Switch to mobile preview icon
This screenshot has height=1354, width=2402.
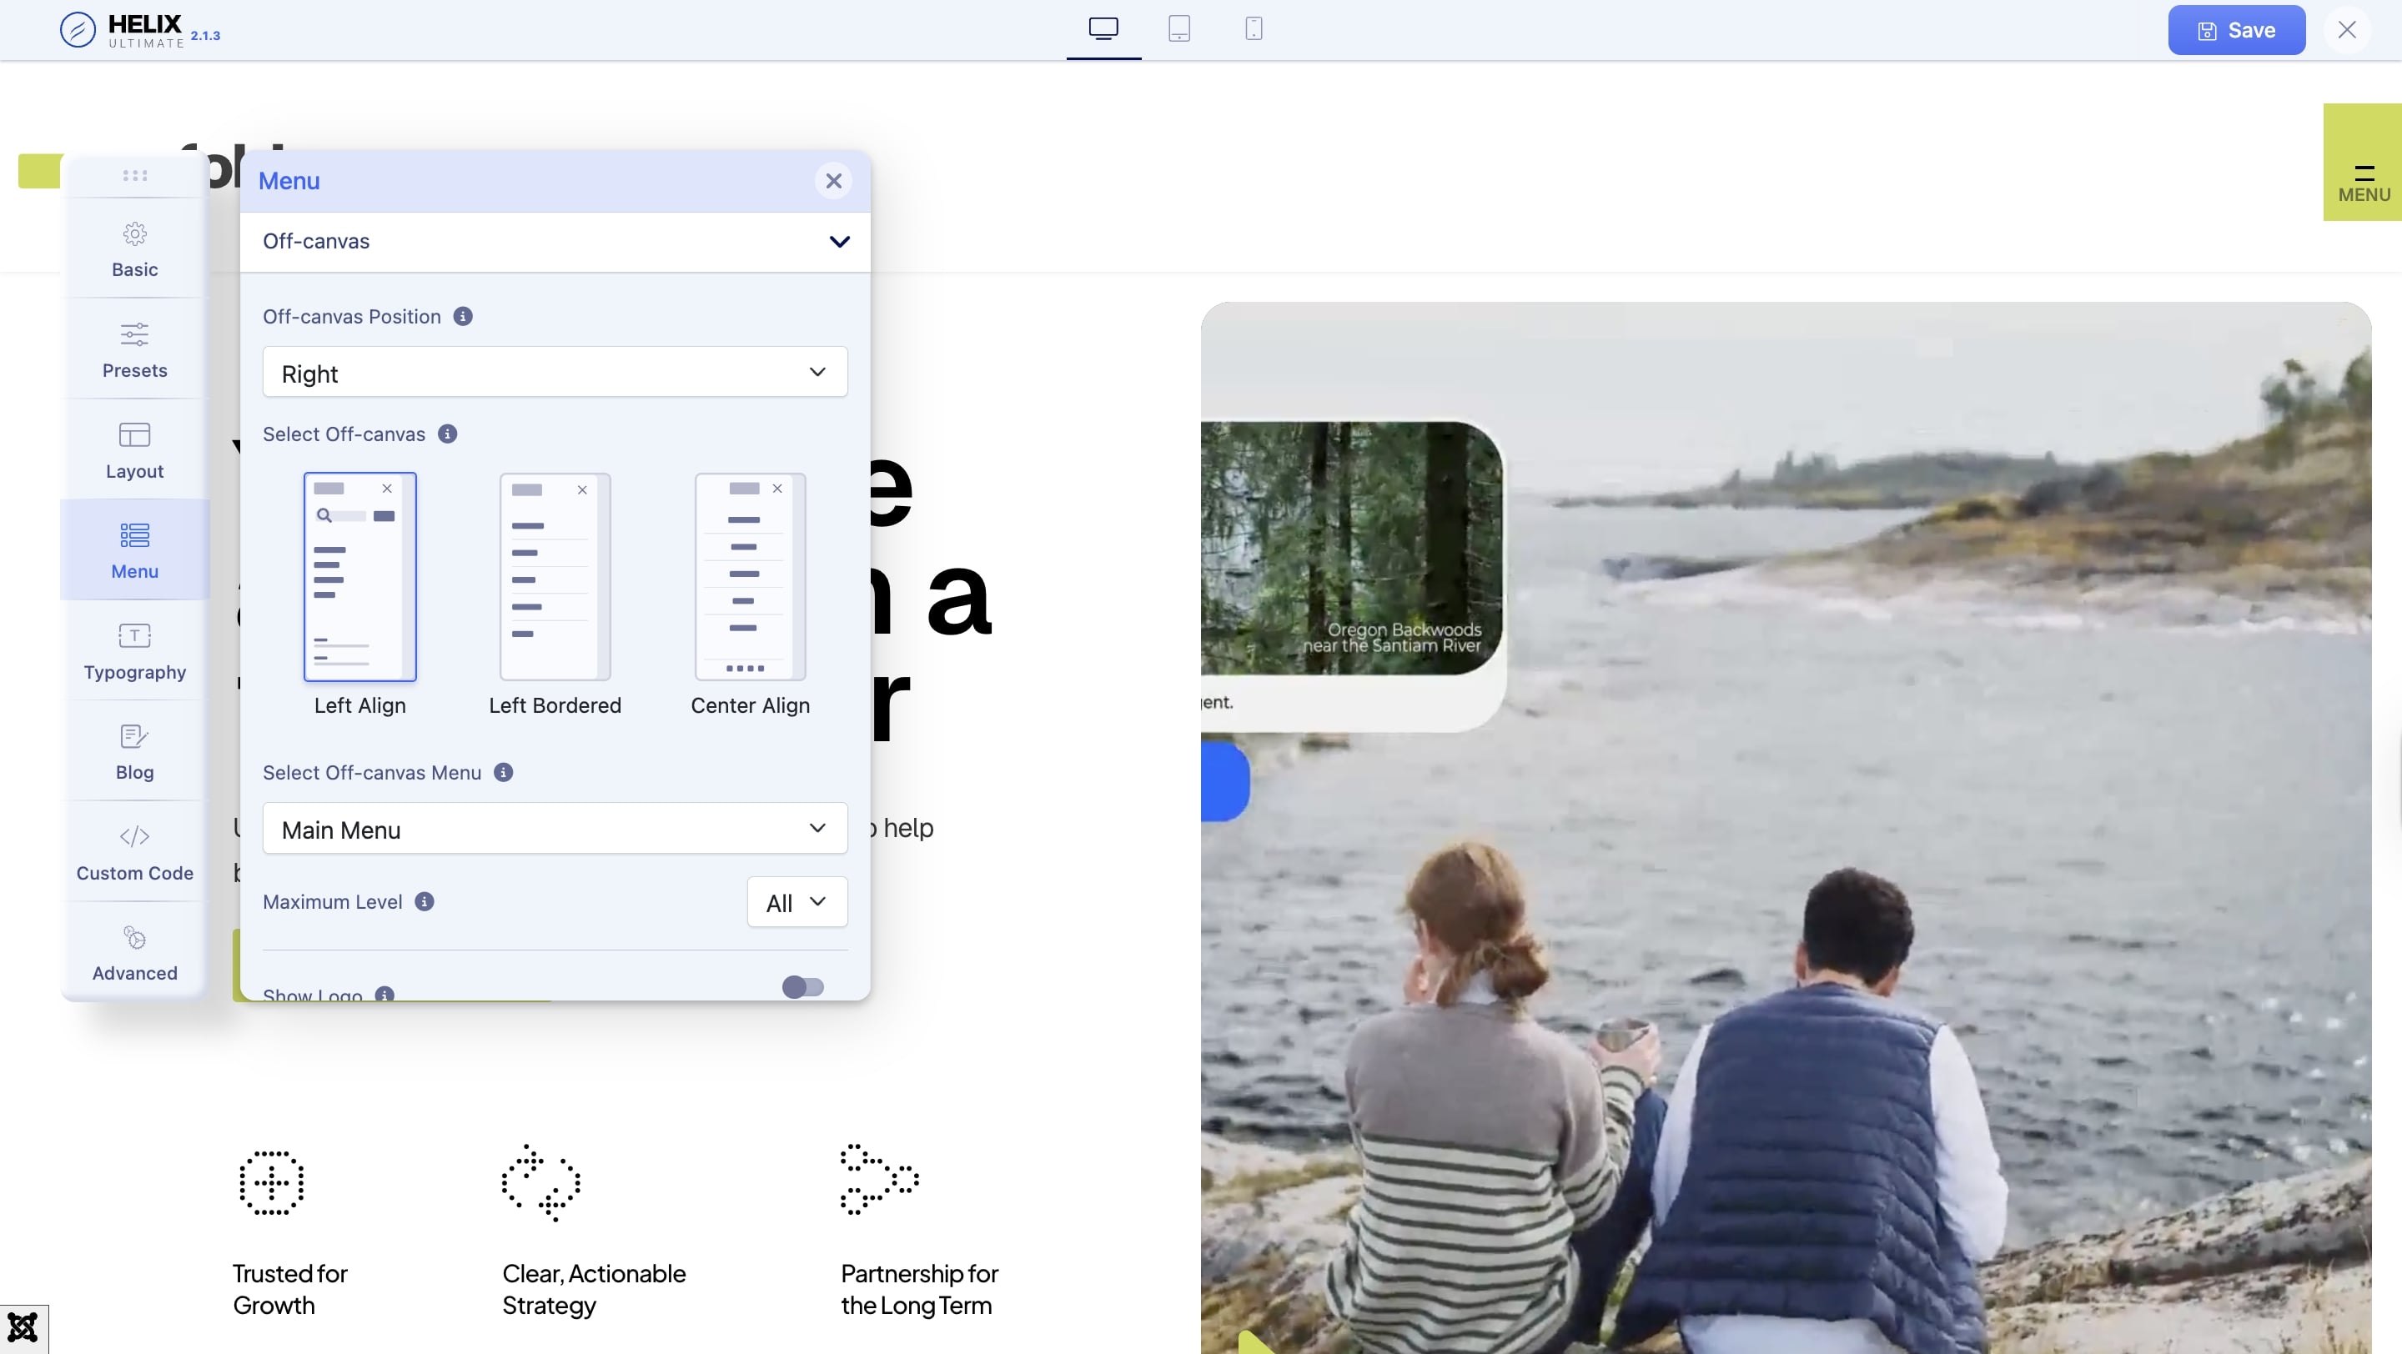click(1254, 29)
